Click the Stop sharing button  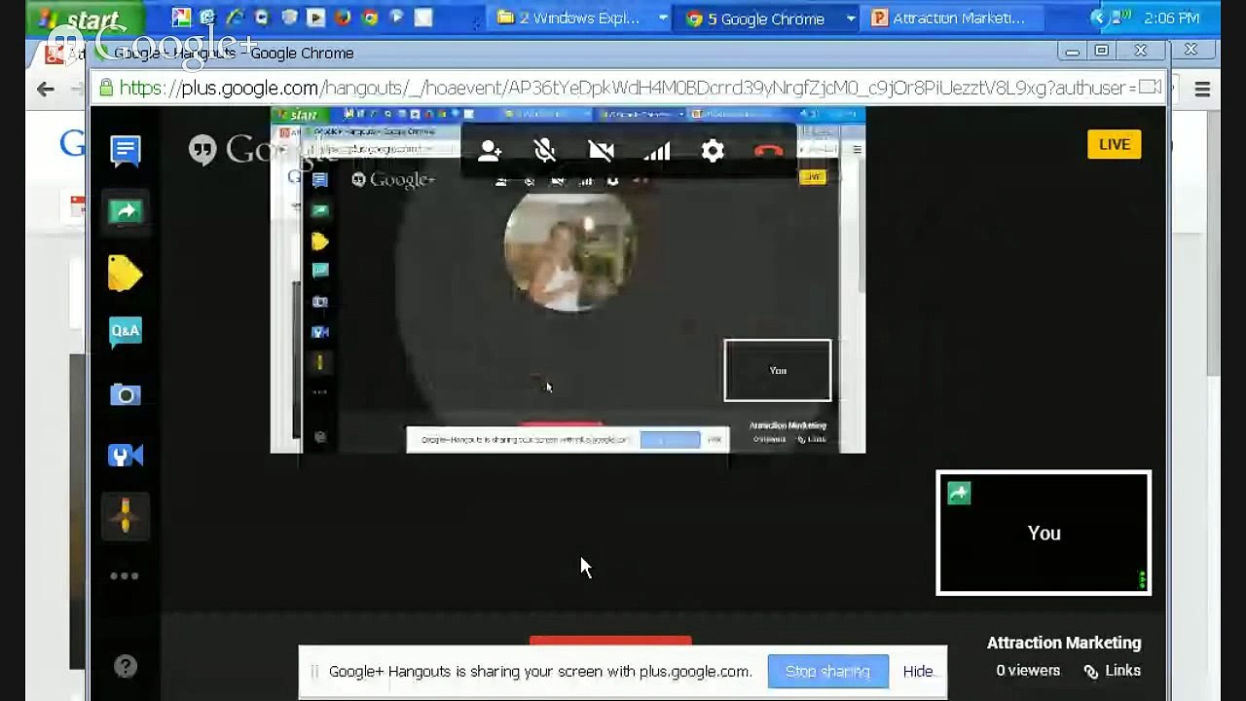tap(827, 671)
